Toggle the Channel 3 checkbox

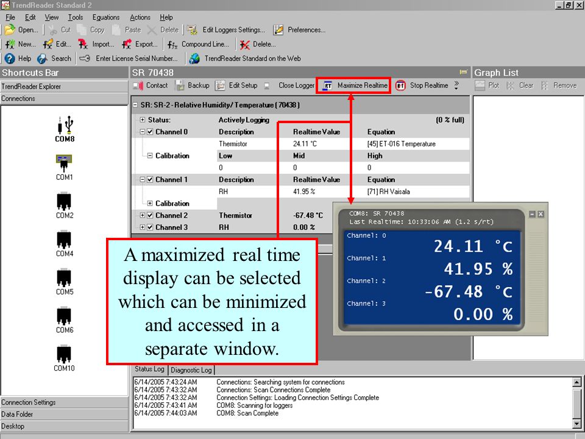pos(150,227)
